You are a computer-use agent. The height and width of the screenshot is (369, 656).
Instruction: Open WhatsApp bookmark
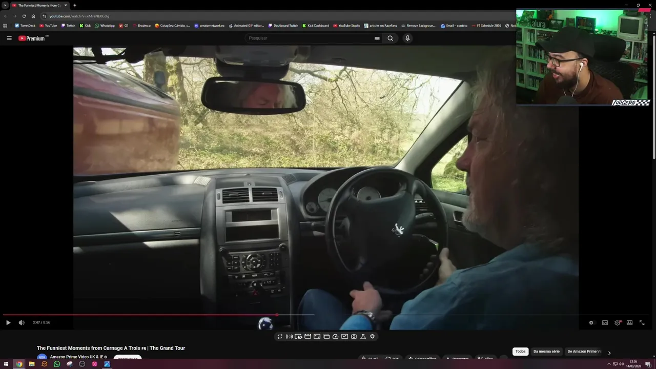click(x=105, y=26)
